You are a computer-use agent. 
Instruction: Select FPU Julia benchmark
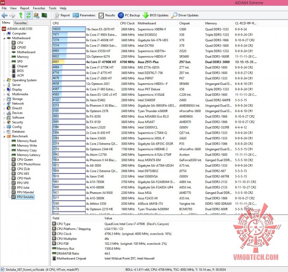(x=23, y=187)
